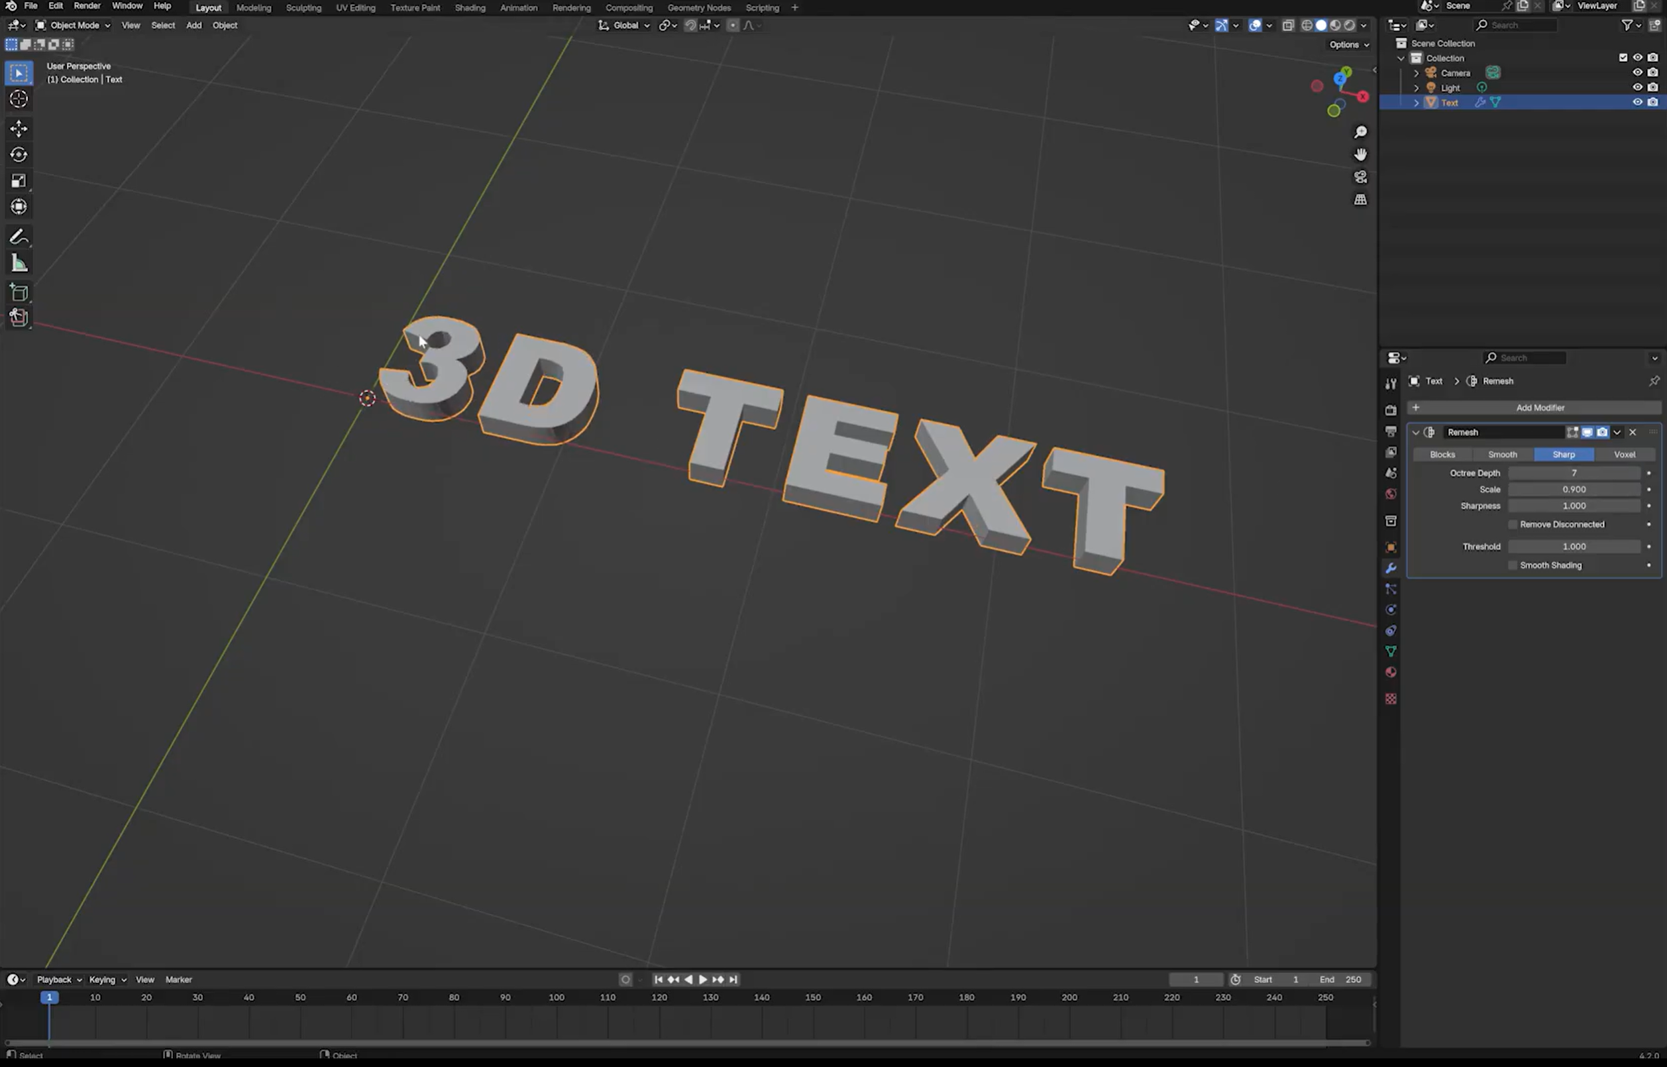Open the viewport Options dropdown
This screenshot has width=1667, height=1067.
point(1348,44)
